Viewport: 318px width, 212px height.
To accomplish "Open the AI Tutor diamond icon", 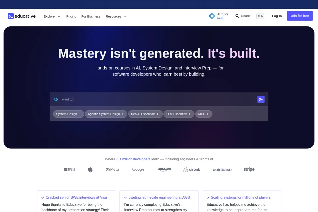I will pos(212,16).
